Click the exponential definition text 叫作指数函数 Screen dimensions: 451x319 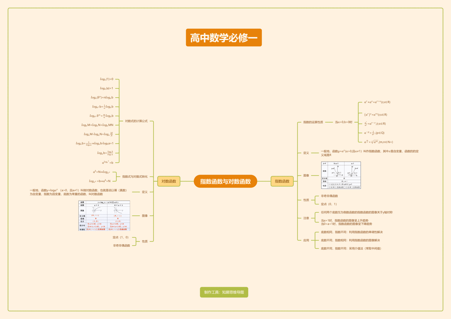point(370,153)
